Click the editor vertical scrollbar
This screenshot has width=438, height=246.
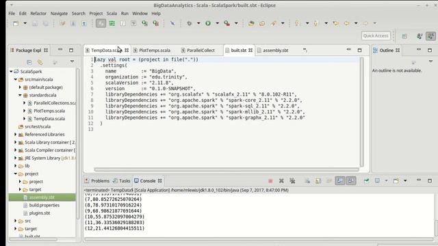362,112
